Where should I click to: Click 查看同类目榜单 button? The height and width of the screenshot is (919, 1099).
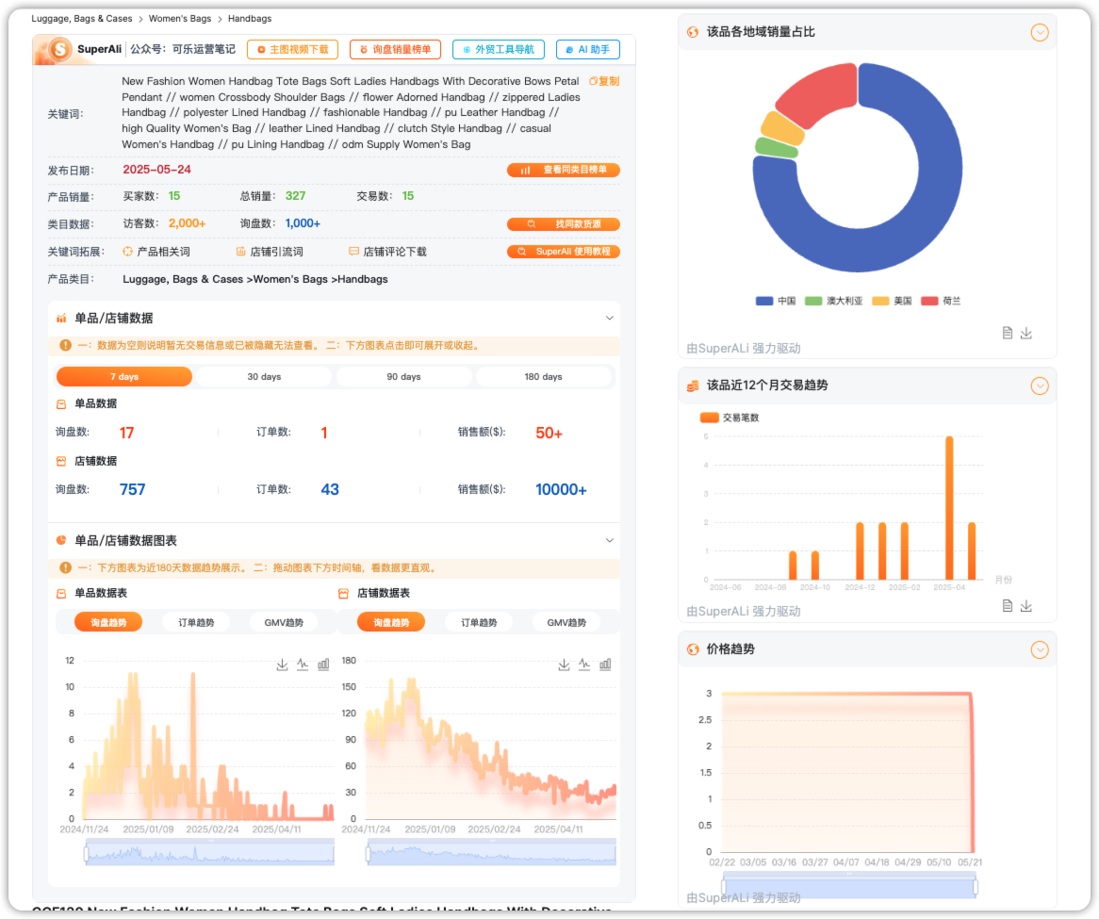pyautogui.click(x=564, y=170)
